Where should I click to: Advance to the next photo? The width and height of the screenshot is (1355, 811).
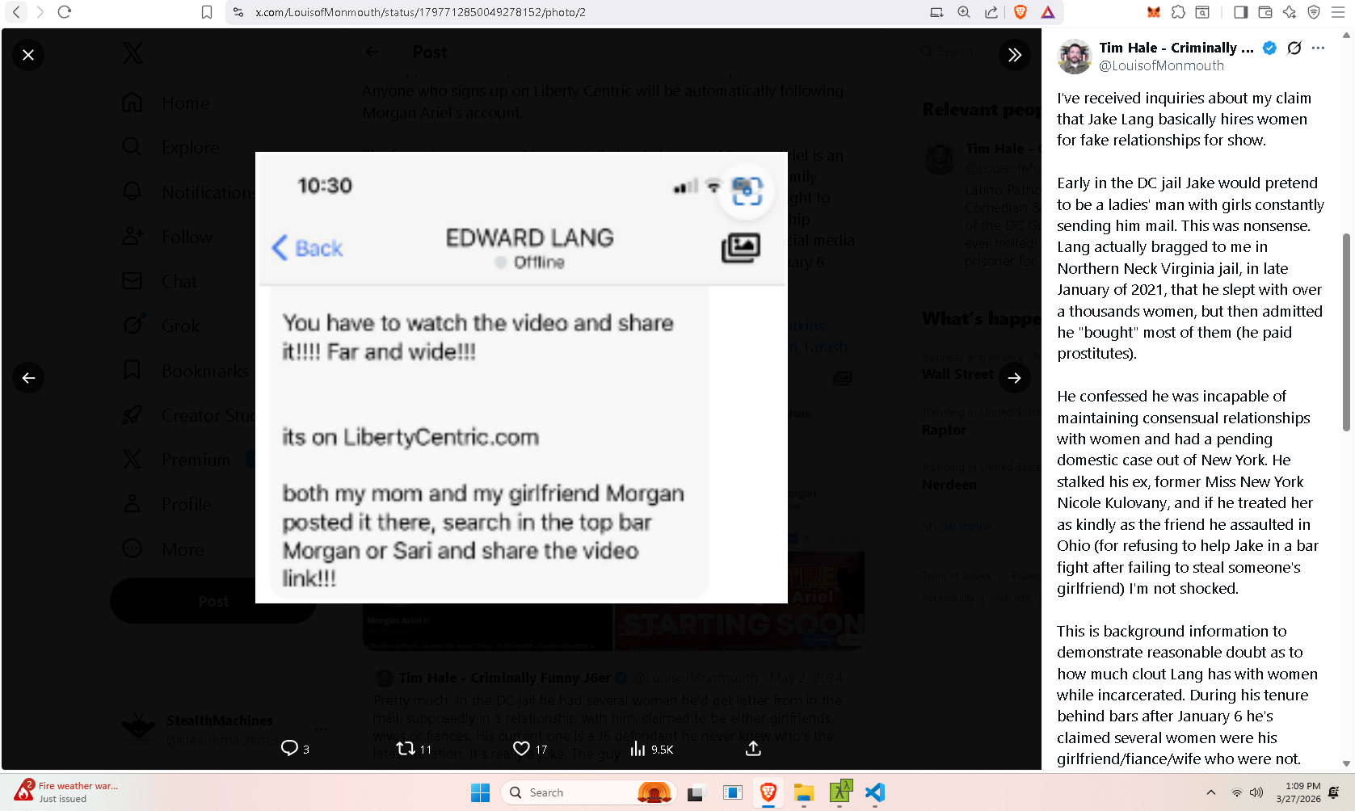1014,378
